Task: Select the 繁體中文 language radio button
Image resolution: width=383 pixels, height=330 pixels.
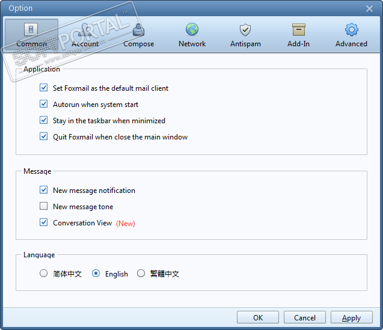Action: pos(141,273)
